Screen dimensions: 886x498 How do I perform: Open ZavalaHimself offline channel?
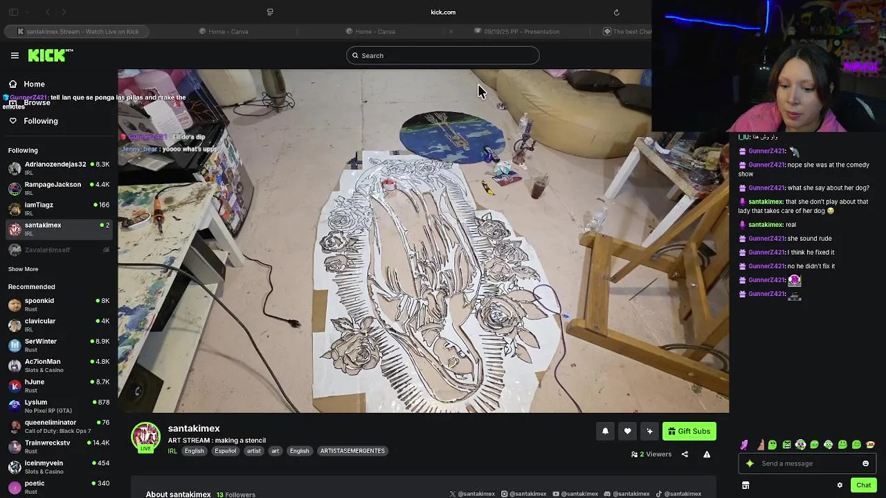tap(59, 250)
